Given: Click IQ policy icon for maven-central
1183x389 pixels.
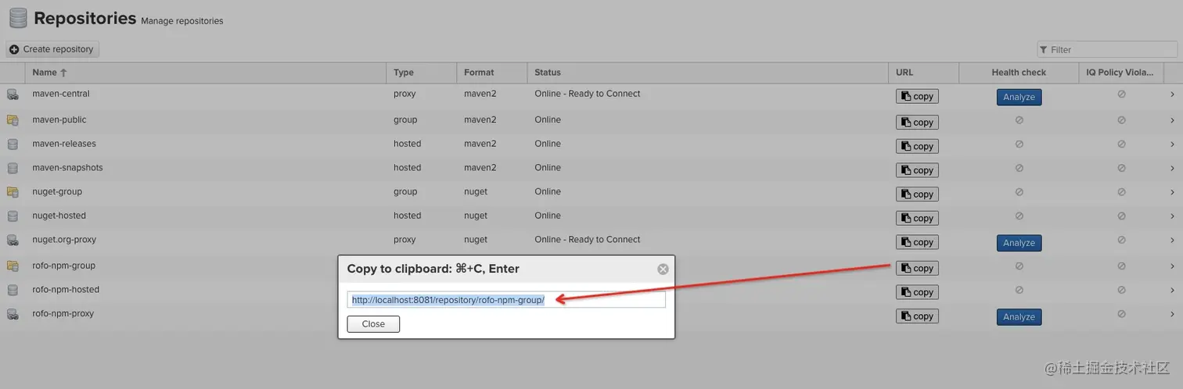Looking at the screenshot, I should (1121, 95).
